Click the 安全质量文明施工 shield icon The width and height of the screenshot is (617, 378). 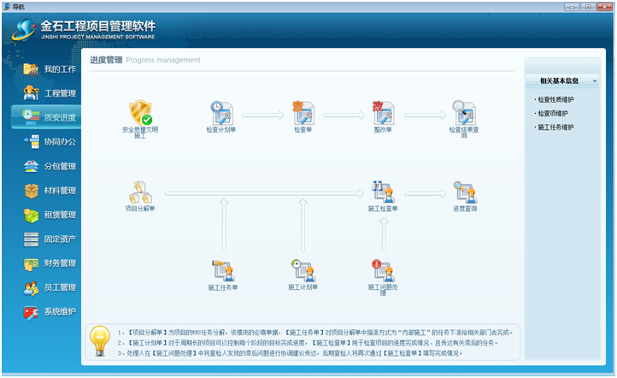pyautogui.click(x=140, y=113)
